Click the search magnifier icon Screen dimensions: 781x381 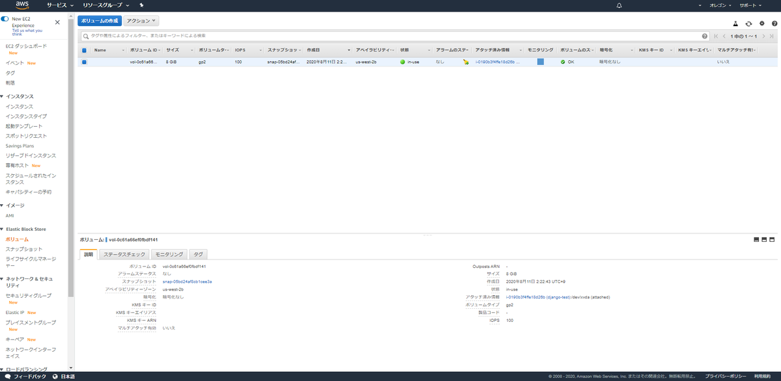click(x=85, y=36)
